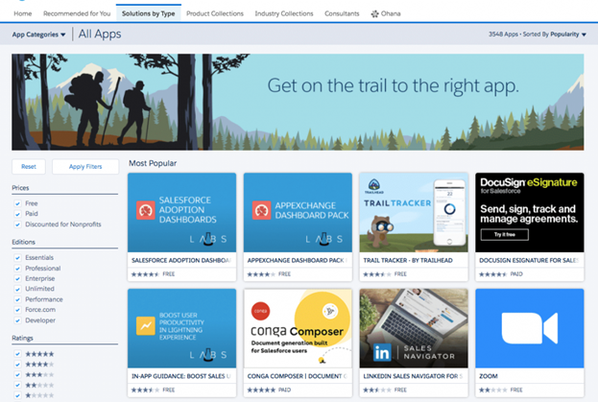Open the AppExchange Dashboard Pack title link

[298, 261]
